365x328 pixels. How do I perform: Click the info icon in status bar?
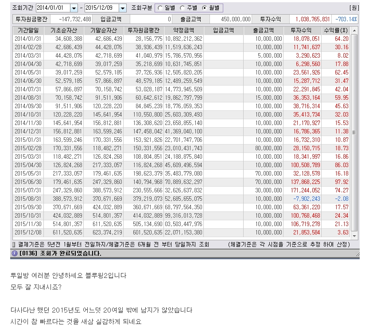14,254
